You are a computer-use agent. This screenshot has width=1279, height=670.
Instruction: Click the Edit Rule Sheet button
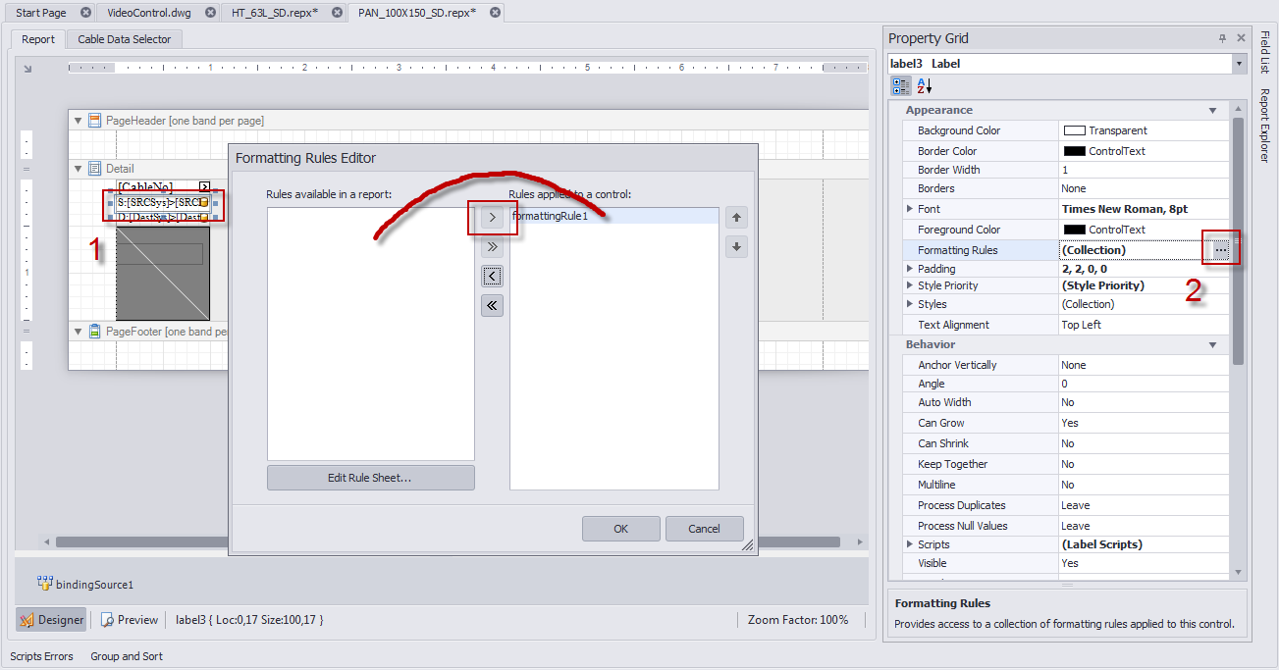370,478
